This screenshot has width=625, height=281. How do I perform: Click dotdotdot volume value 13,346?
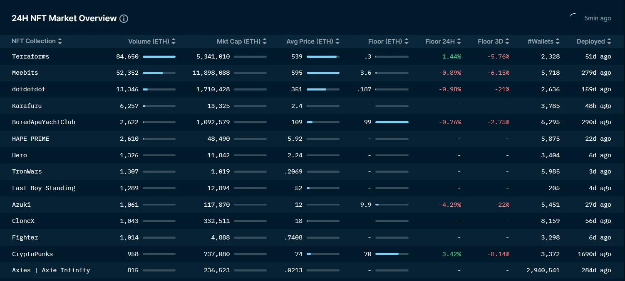coord(127,89)
